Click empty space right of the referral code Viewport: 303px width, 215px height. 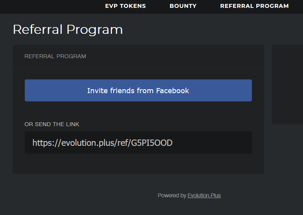pyautogui.click(x=212, y=143)
